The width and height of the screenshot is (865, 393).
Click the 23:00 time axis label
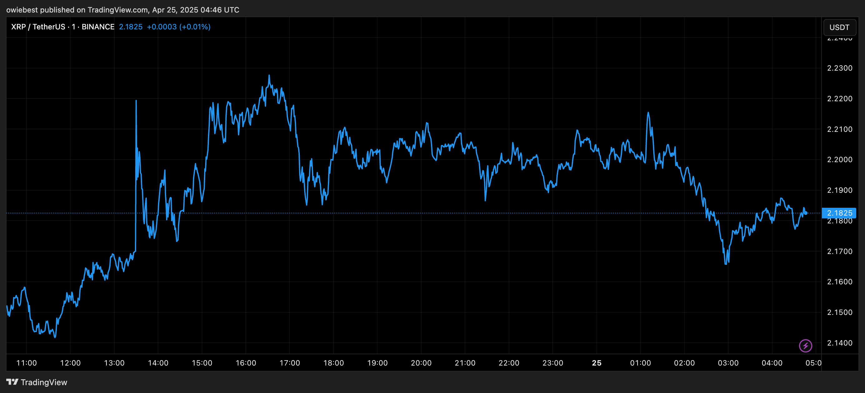pos(553,363)
